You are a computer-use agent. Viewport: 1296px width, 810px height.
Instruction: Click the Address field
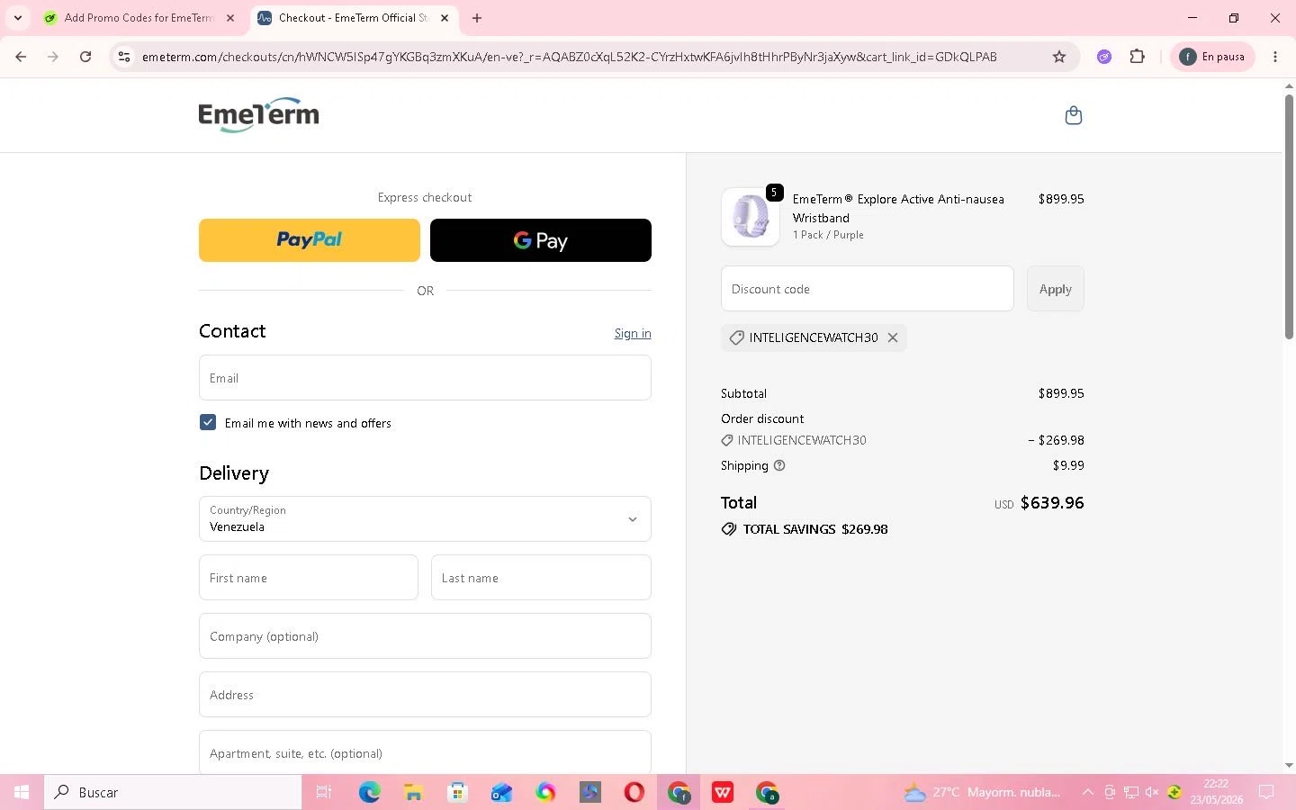tap(425, 695)
